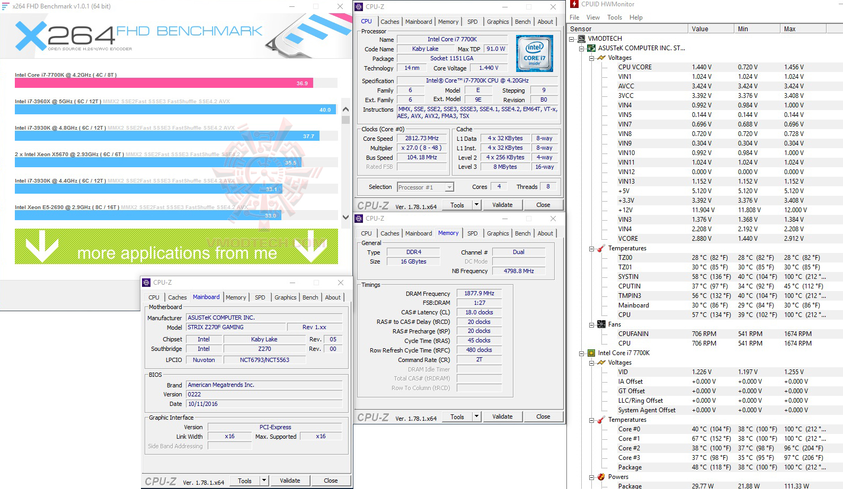Switch to the Bench tab in the top CPU-Z window
The image size is (843, 489).
point(522,22)
